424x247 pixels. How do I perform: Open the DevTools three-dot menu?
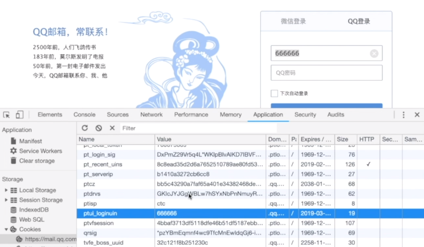pyautogui.click(x=403, y=115)
